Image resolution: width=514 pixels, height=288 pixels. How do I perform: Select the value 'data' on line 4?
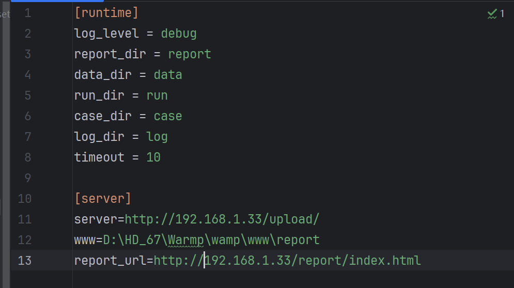coord(168,75)
